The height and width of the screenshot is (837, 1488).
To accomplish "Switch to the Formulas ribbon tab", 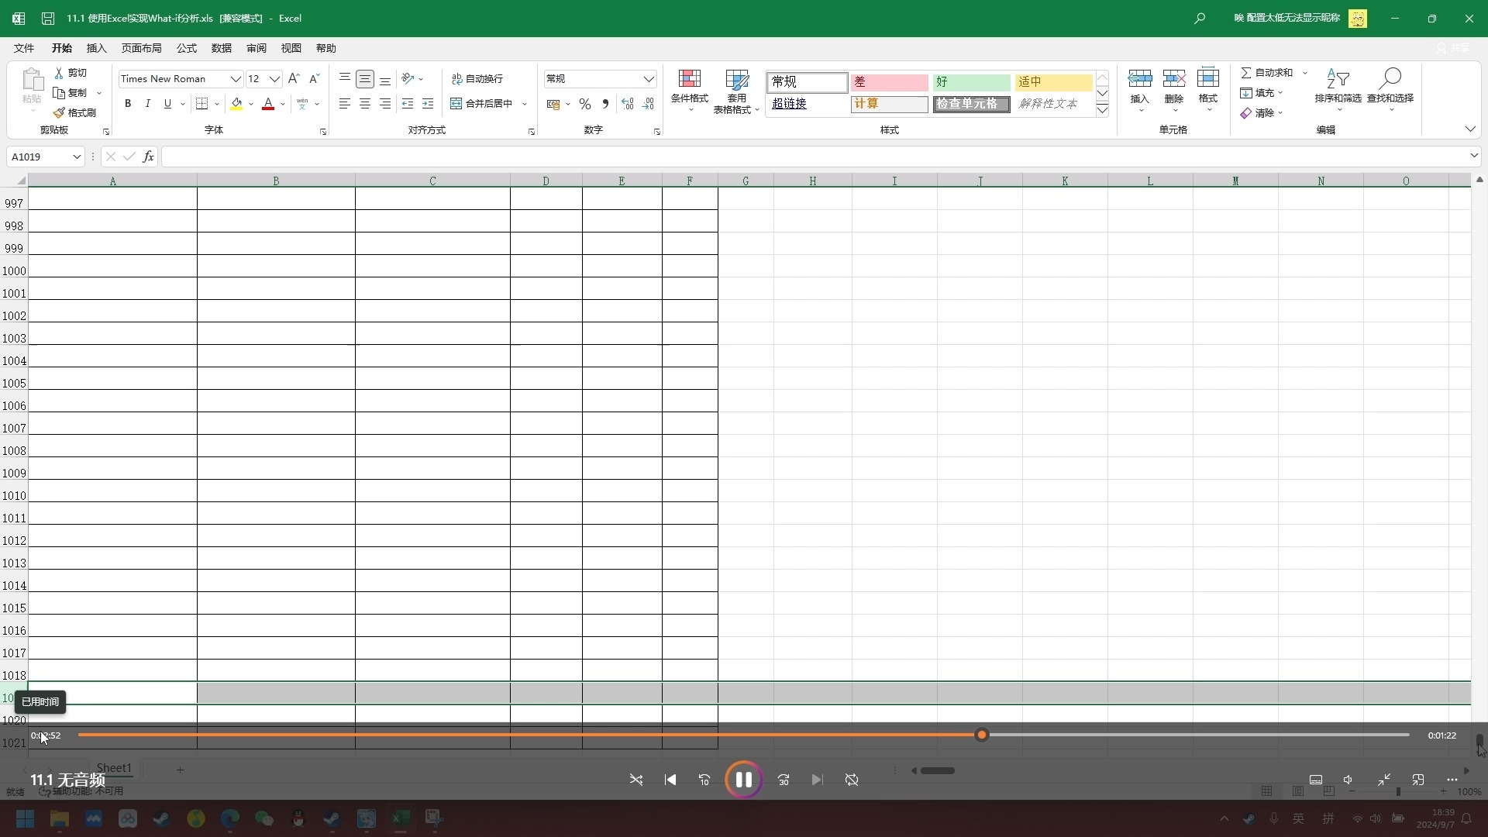I will click(187, 48).
